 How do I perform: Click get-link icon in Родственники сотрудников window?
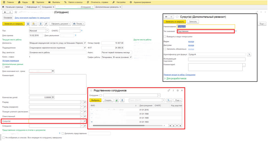tap(169, 90)
